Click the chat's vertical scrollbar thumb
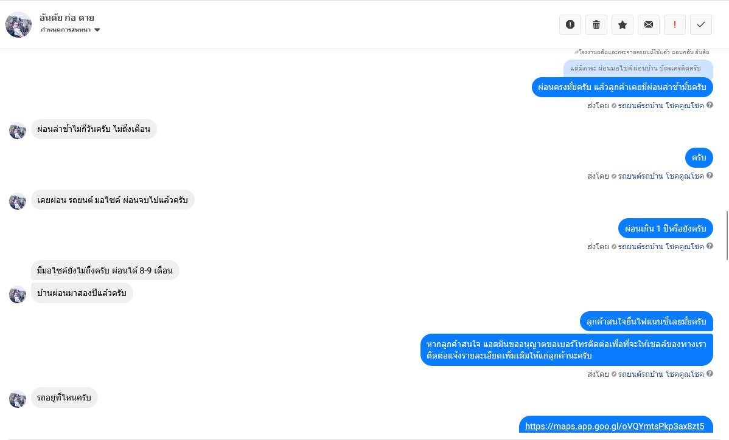729x440 pixels. (727, 235)
